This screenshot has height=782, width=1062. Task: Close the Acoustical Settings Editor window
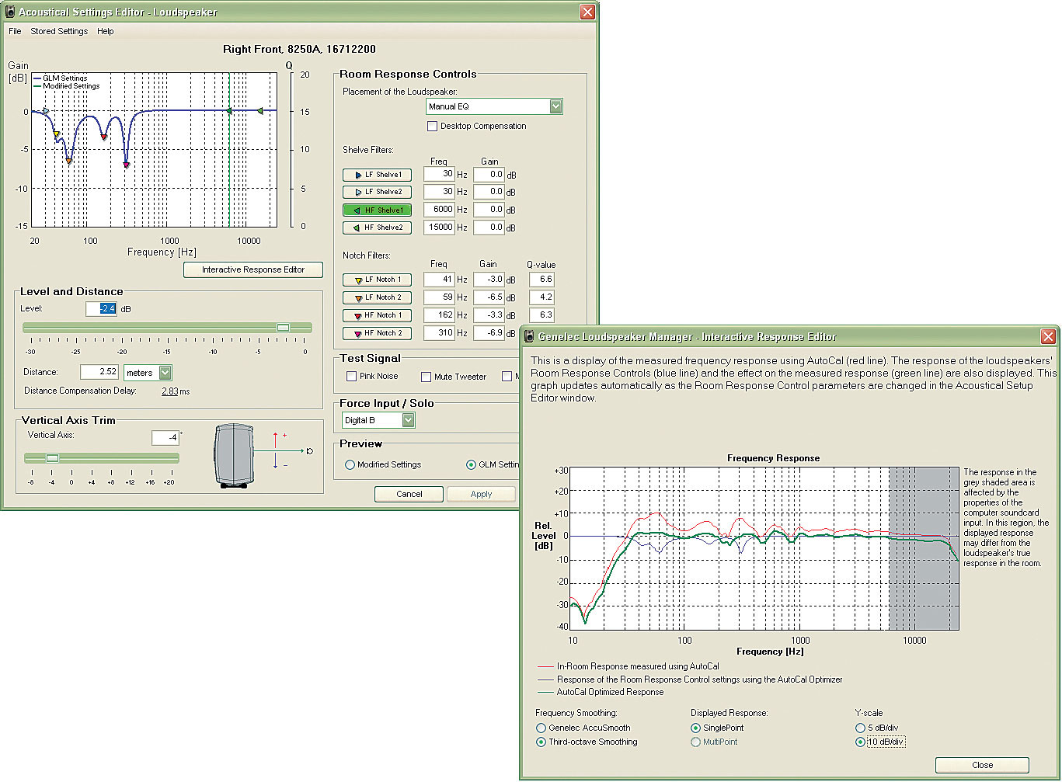click(x=587, y=12)
